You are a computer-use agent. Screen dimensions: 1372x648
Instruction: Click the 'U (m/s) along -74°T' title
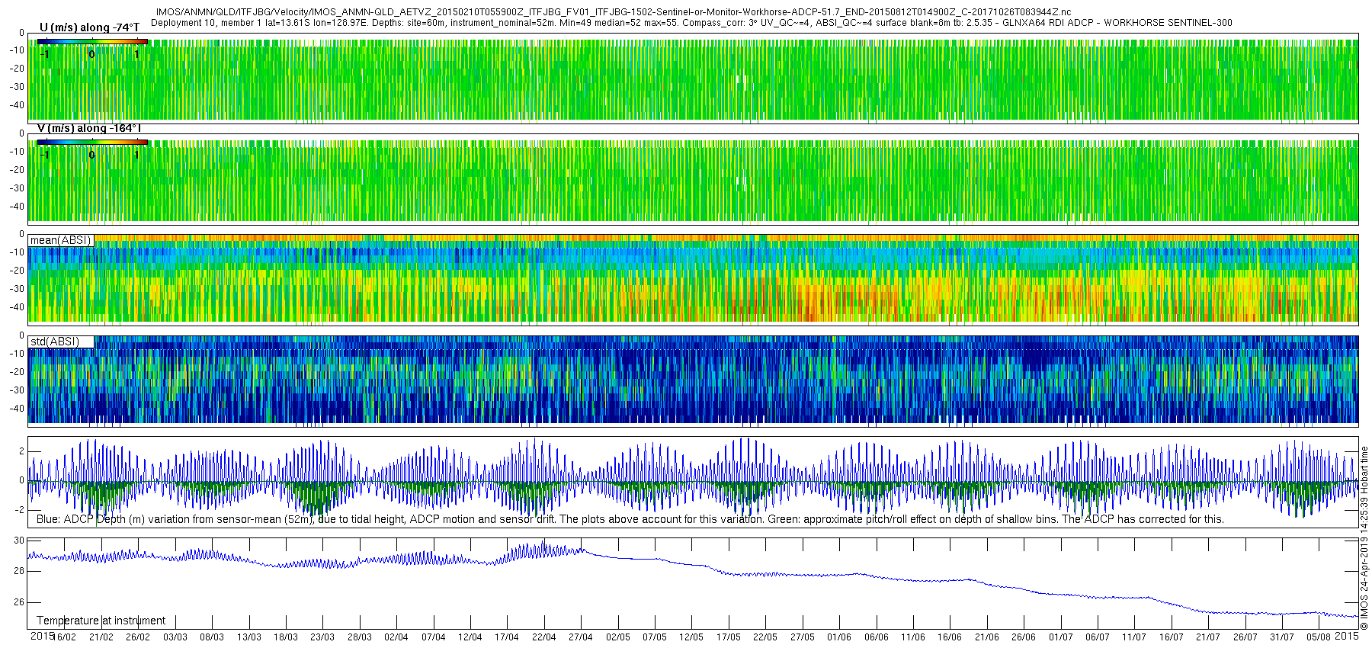pyautogui.click(x=89, y=27)
